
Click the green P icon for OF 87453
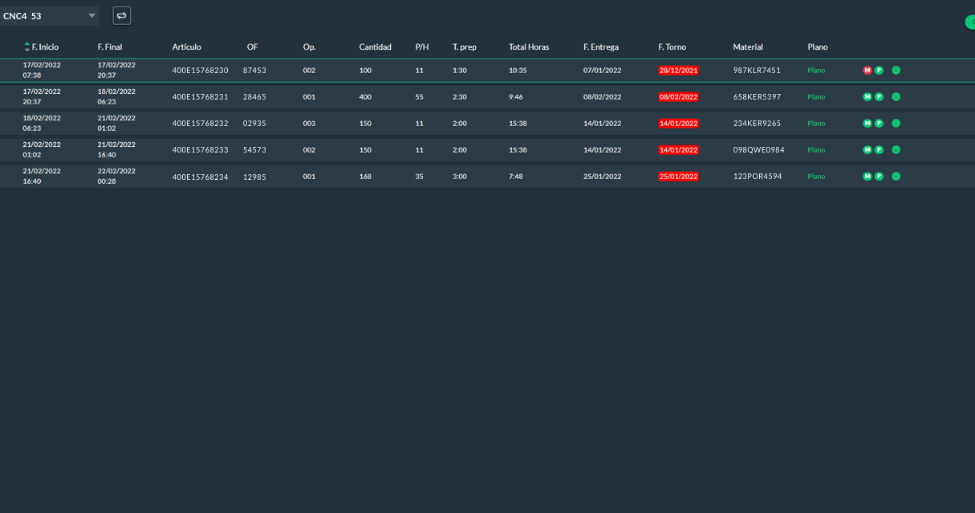[x=879, y=71]
